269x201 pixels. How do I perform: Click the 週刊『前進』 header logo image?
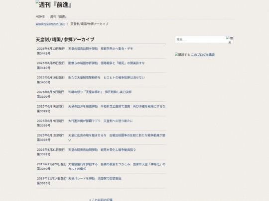[53, 4]
